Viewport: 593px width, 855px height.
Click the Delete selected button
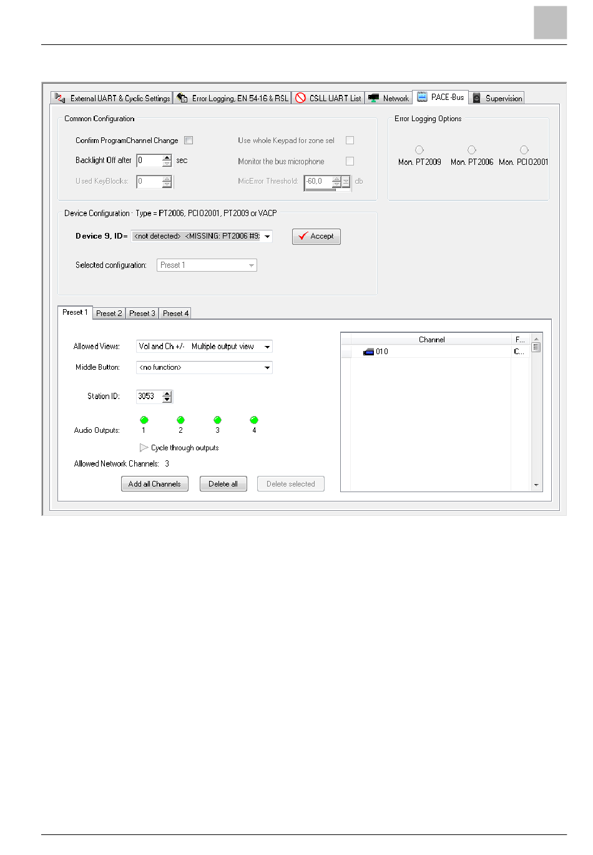click(291, 484)
